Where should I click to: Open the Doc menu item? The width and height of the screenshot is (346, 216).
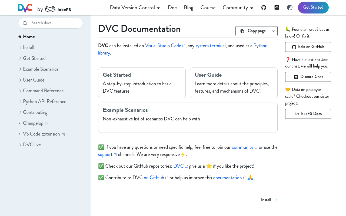[x=172, y=8]
